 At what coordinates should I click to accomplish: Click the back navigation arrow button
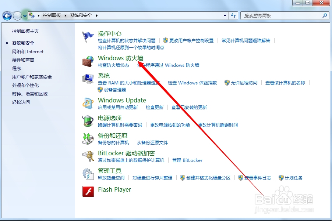tap(7, 15)
